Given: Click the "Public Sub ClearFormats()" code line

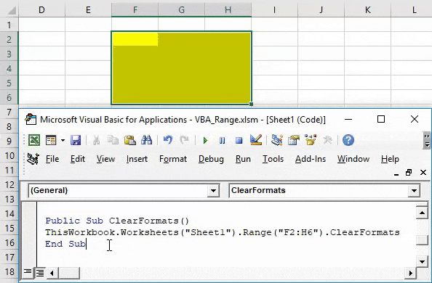Looking at the screenshot, I should click(x=117, y=221).
